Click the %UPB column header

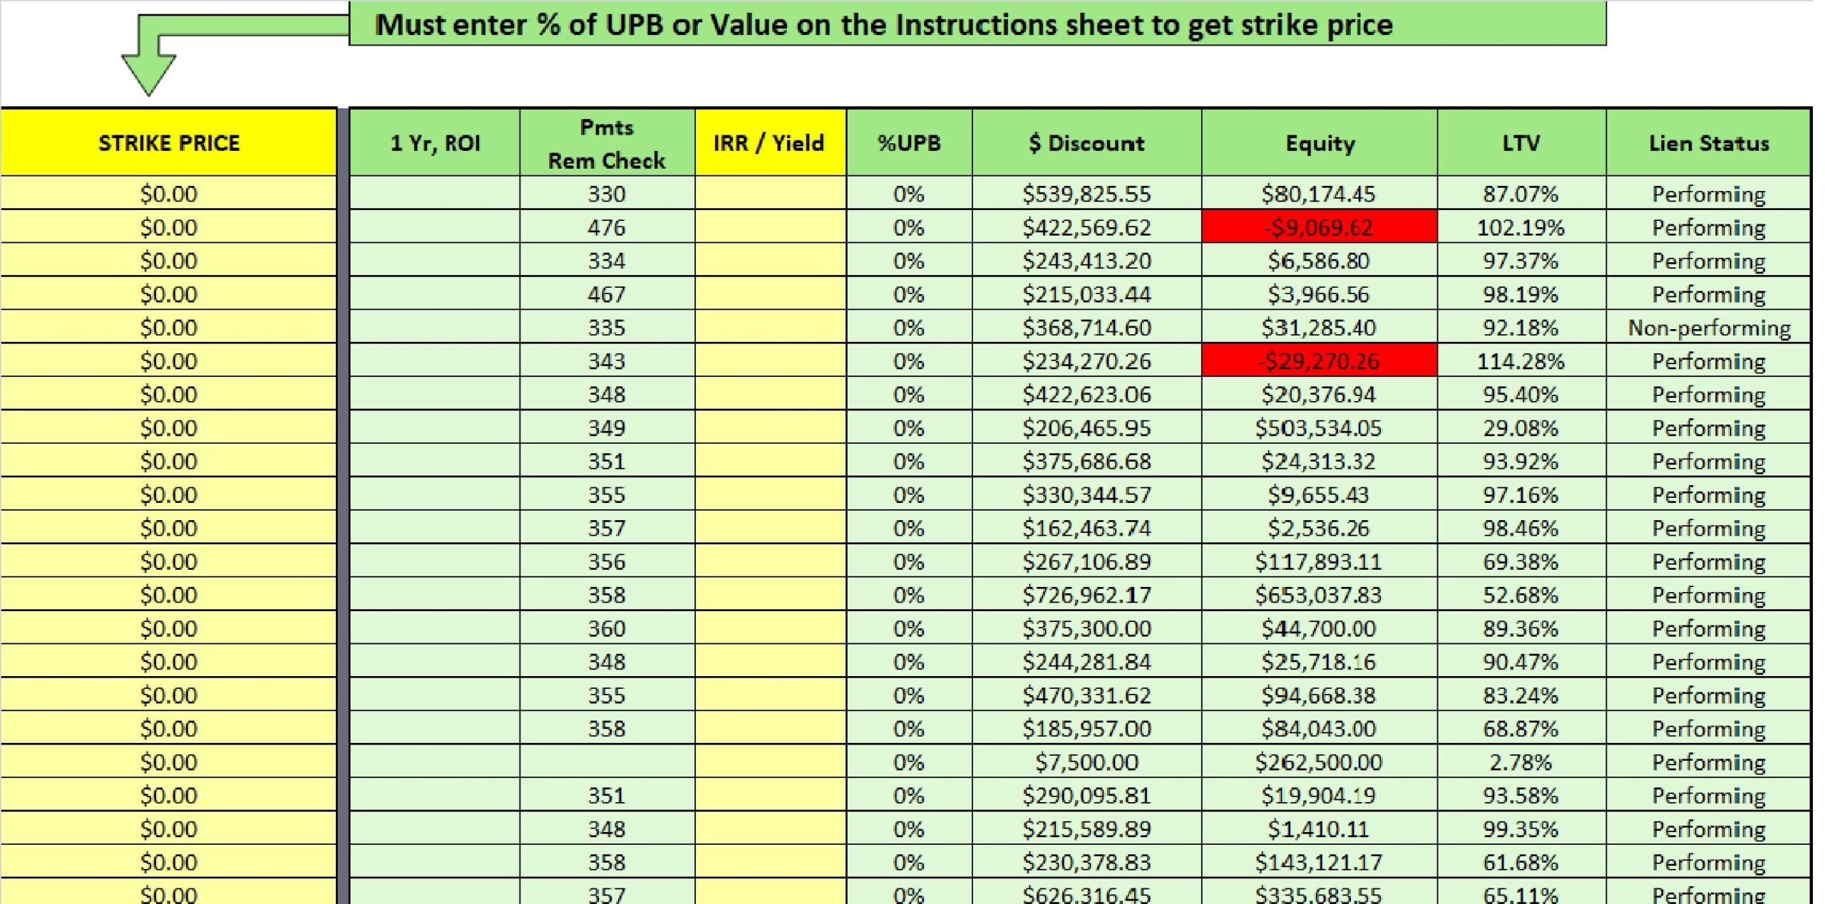(909, 143)
